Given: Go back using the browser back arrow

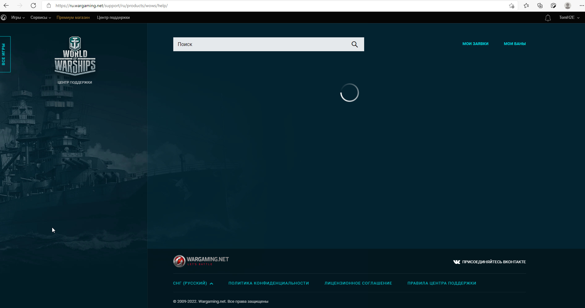Looking at the screenshot, I should point(6,6).
